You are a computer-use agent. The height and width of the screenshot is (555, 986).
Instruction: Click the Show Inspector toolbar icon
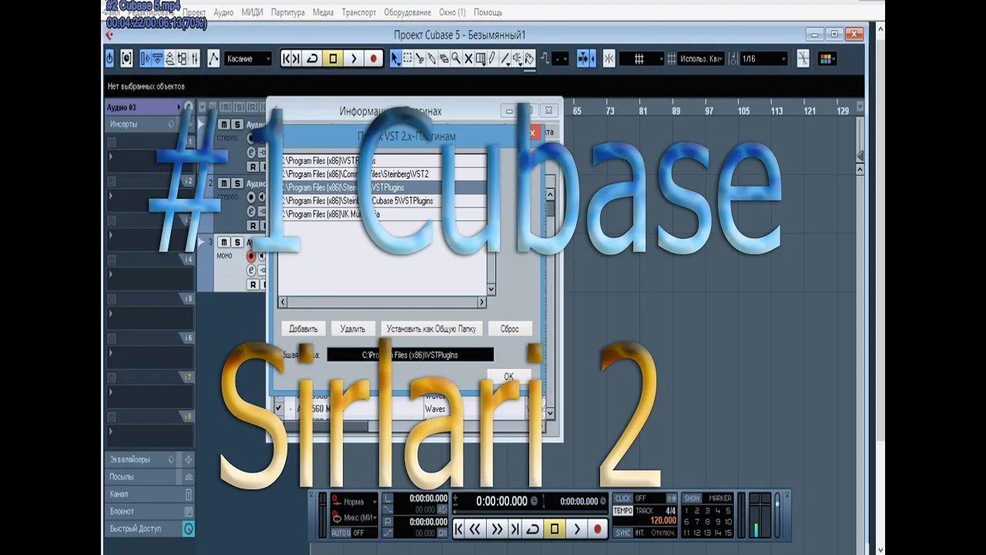(146, 59)
